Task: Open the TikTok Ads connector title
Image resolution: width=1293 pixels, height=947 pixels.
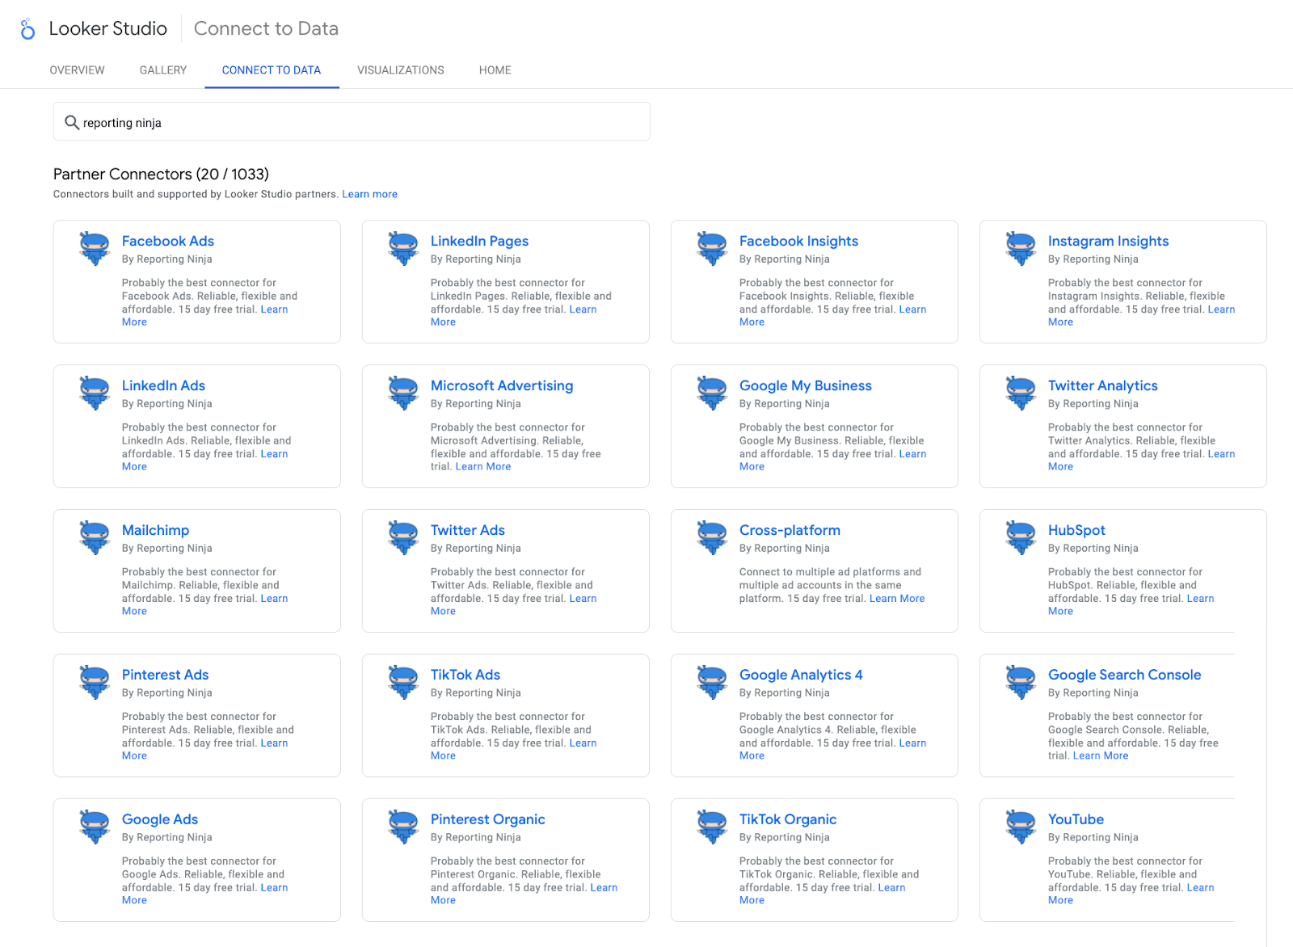Action: [x=465, y=675]
